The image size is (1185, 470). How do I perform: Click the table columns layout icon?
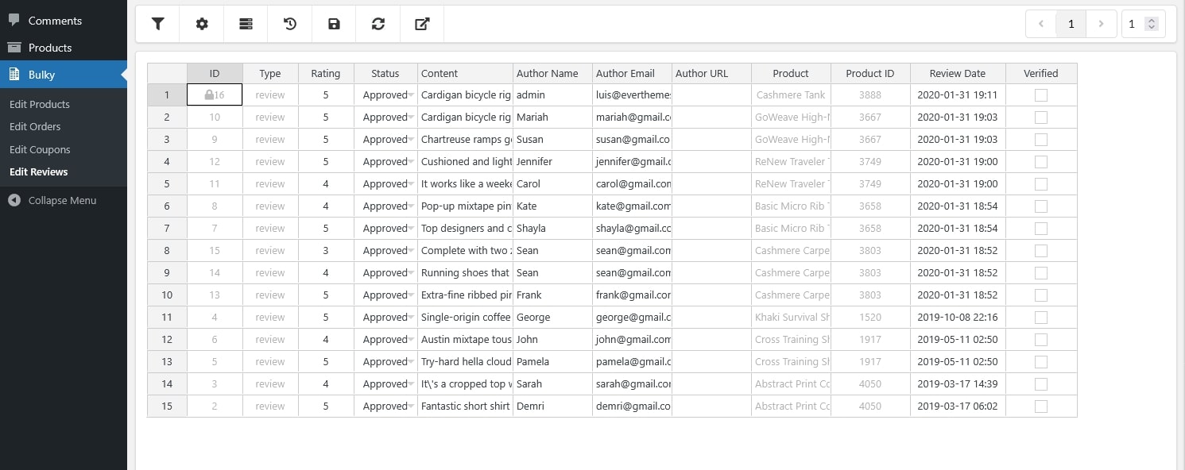(246, 24)
